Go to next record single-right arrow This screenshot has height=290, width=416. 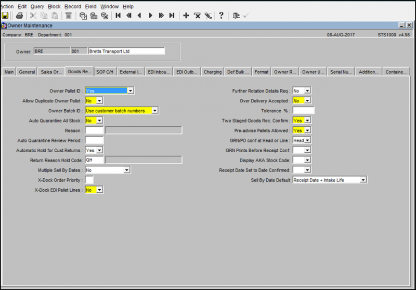[x=150, y=16]
